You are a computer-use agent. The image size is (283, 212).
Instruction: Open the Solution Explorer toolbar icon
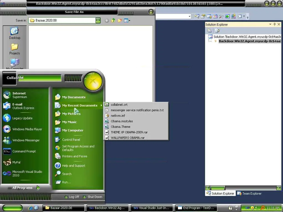click(x=197, y=16)
